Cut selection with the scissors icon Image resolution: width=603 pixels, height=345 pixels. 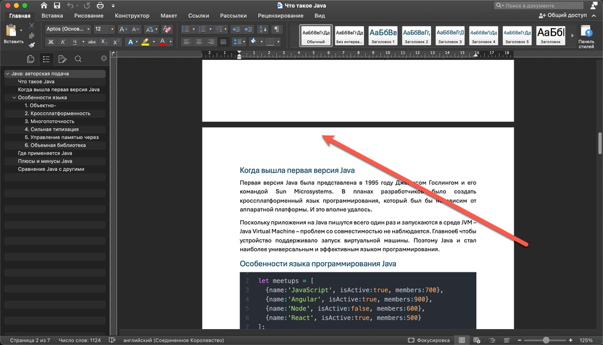click(31, 26)
